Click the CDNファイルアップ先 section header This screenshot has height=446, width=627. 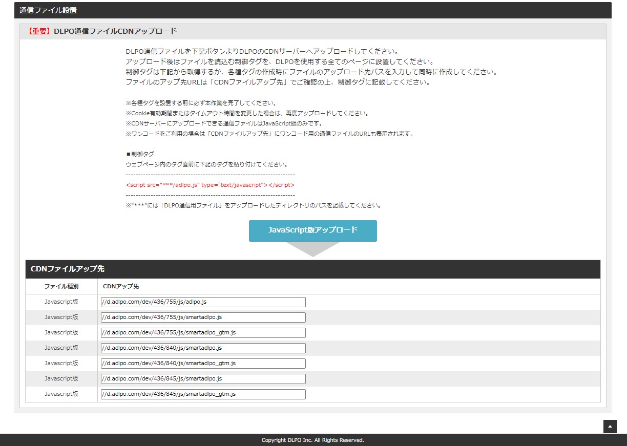313,269
